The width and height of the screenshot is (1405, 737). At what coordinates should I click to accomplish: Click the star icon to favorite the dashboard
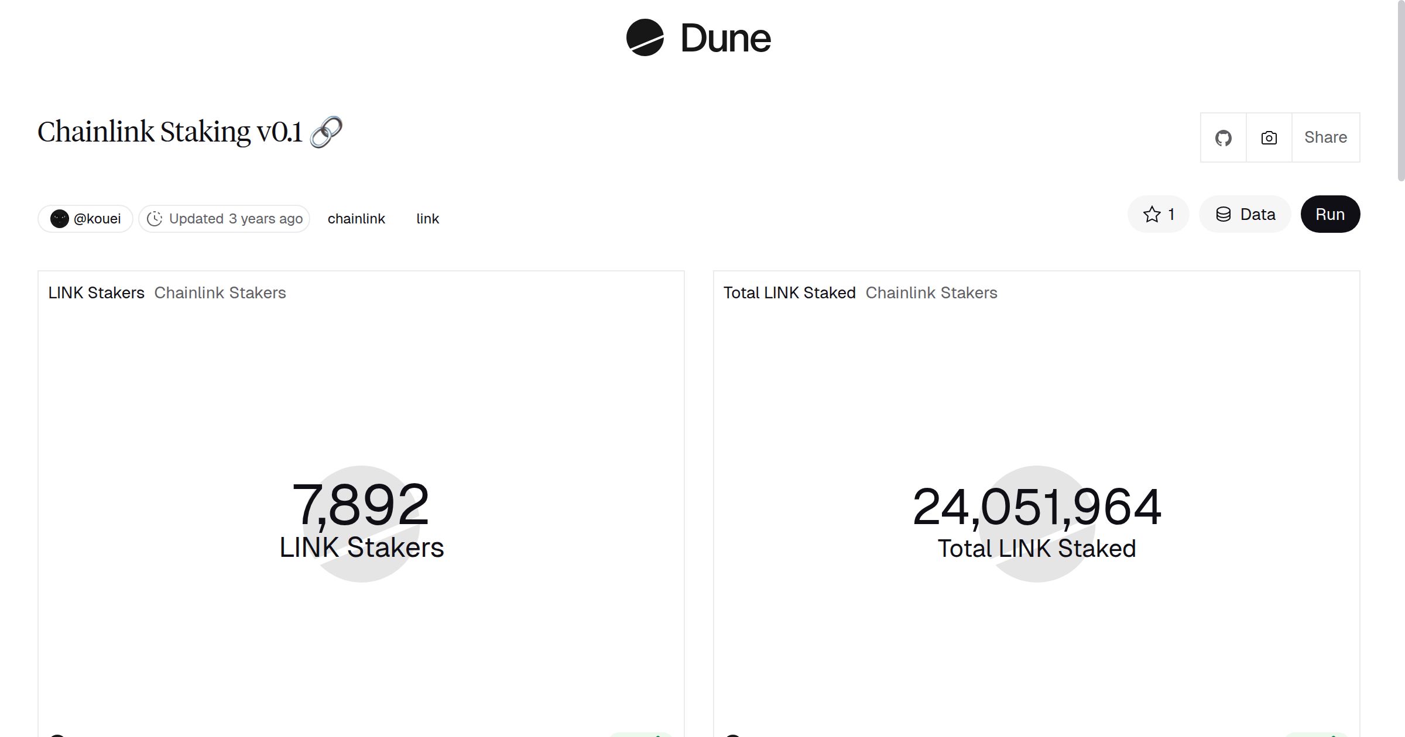click(x=1151, y=214)
